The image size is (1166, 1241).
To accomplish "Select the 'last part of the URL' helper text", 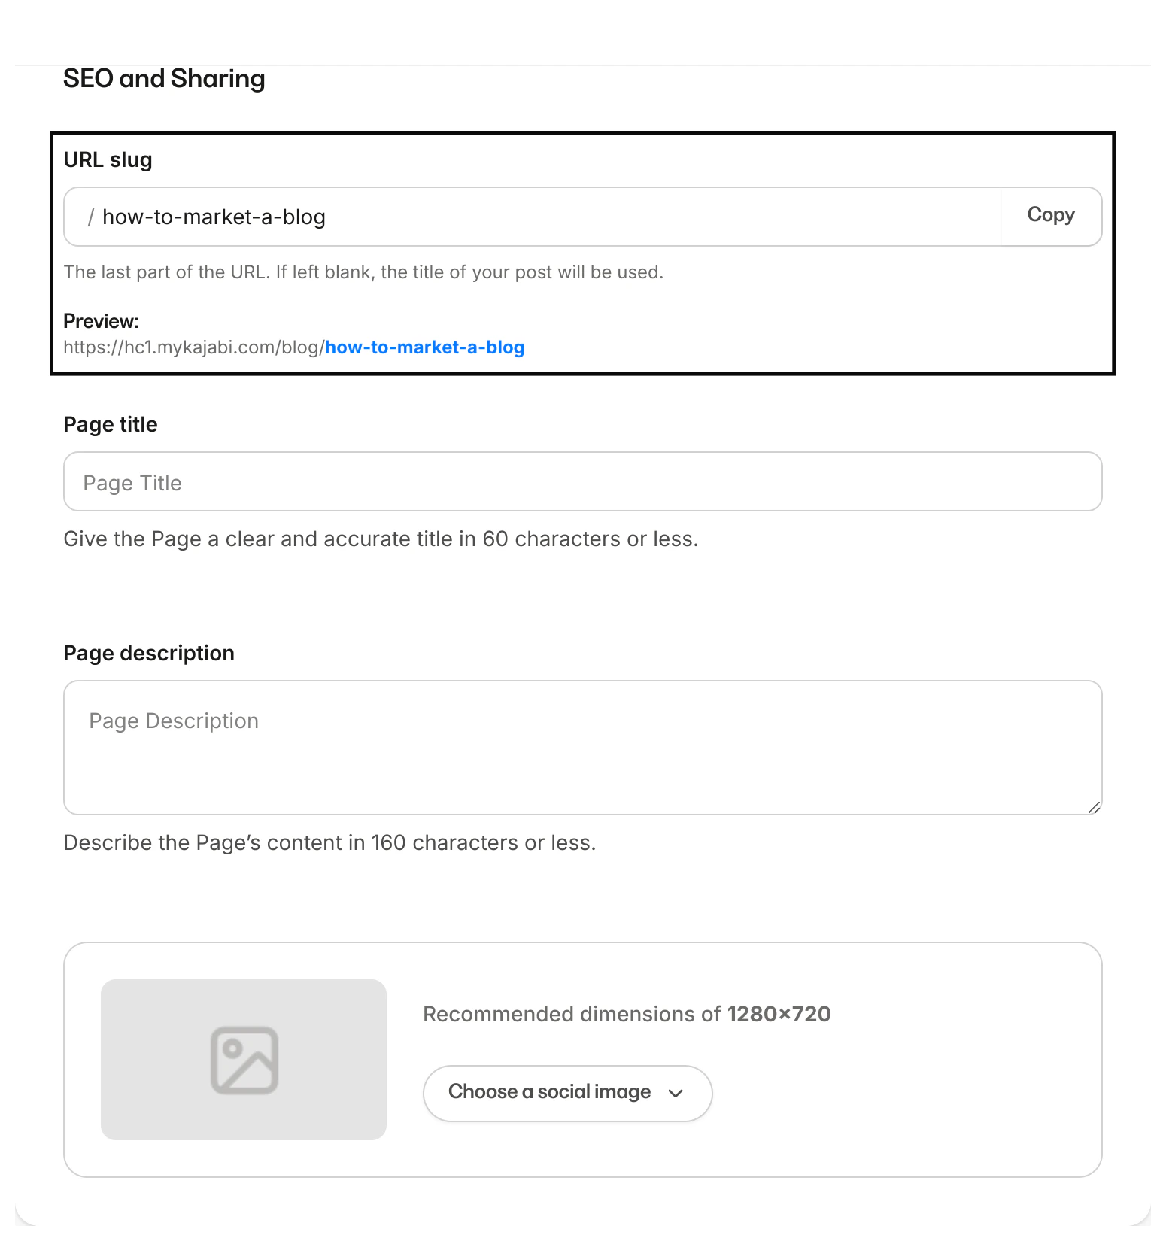I will [x=363, y=272].
